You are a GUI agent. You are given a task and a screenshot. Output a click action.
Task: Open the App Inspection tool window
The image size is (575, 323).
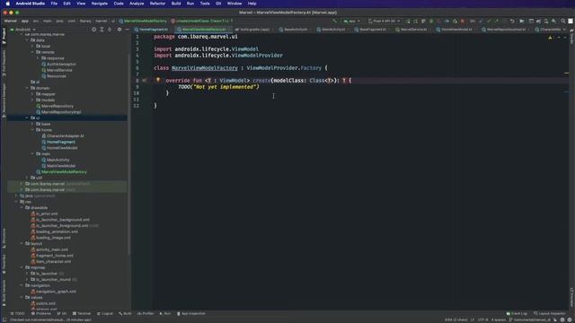point(191,313)
